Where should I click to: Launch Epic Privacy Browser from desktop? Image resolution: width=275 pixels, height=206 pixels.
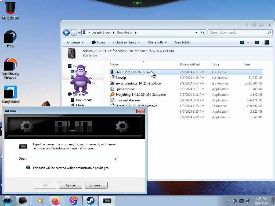coord(10,68)
